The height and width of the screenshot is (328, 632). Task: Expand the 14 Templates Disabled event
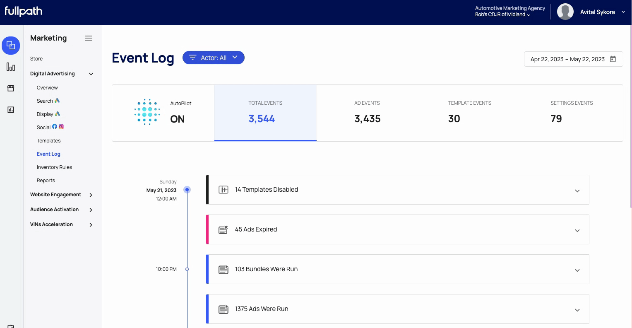point(577,191)
